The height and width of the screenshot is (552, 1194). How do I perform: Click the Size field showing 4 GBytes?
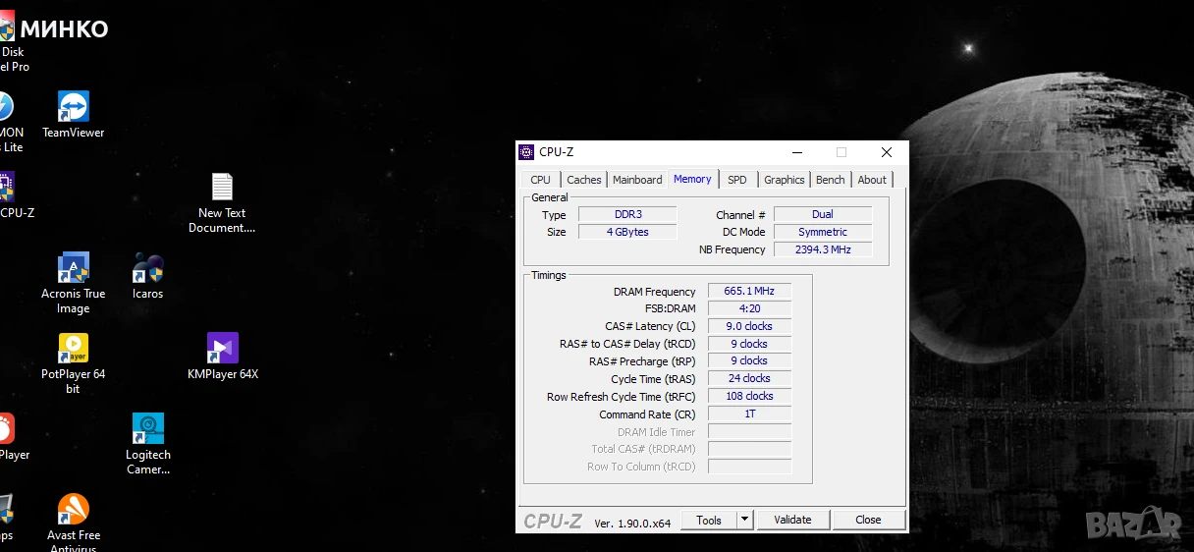pos(627,232)
